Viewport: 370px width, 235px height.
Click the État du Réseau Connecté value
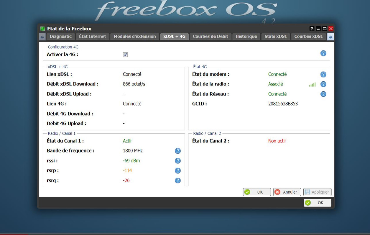pos(277,94)
